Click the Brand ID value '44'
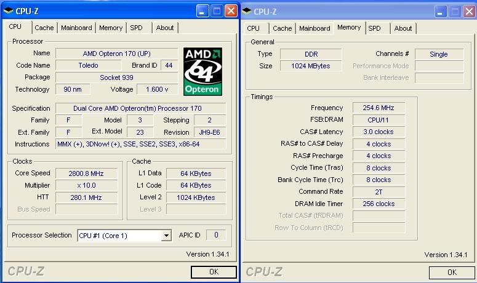Image resolution: width=477 pixels, height=283 pixels. pyautogui.click(x=169, y=65)
